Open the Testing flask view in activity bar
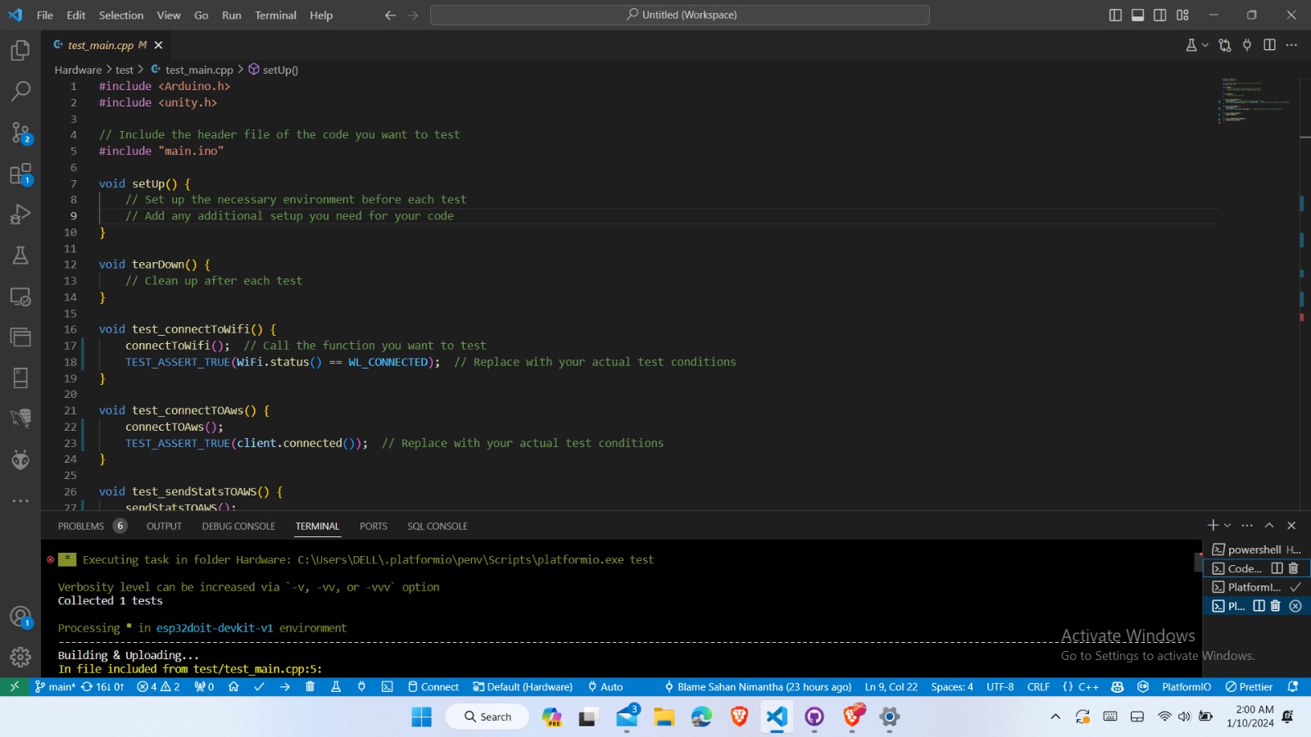 point(20,255)
